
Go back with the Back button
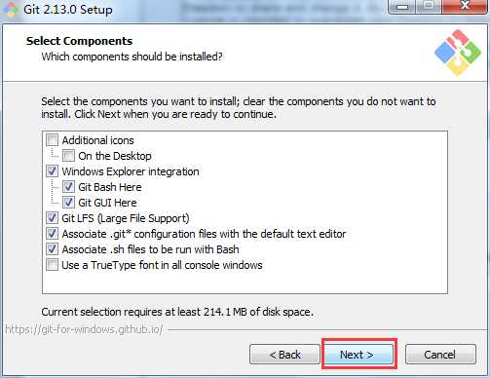(x=284, y=355)
